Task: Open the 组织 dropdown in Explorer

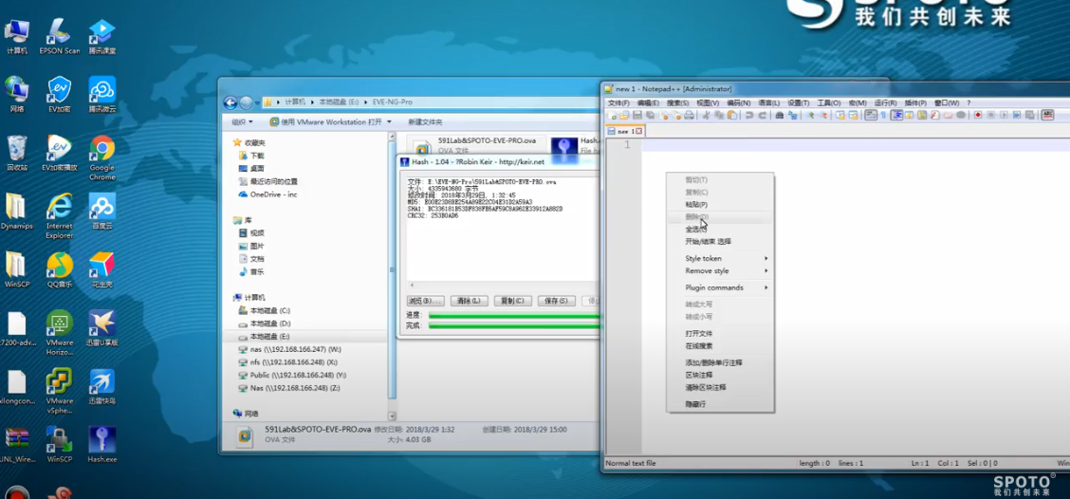Action: pos(242,121)
